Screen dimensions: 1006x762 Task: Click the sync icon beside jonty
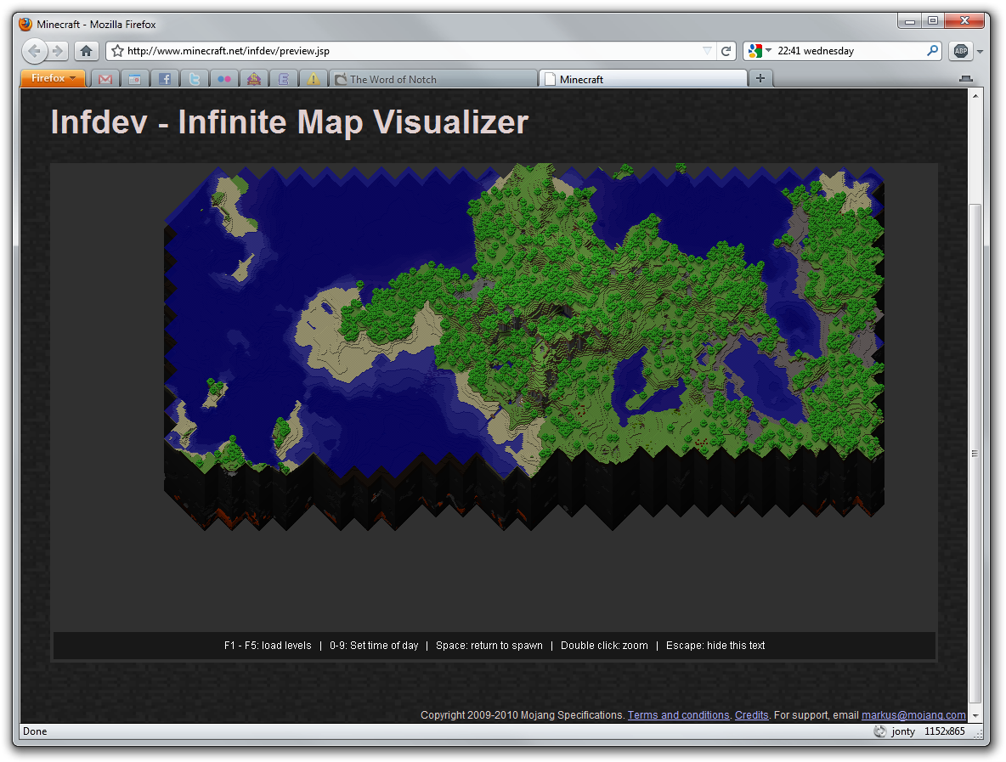point(879,731)
